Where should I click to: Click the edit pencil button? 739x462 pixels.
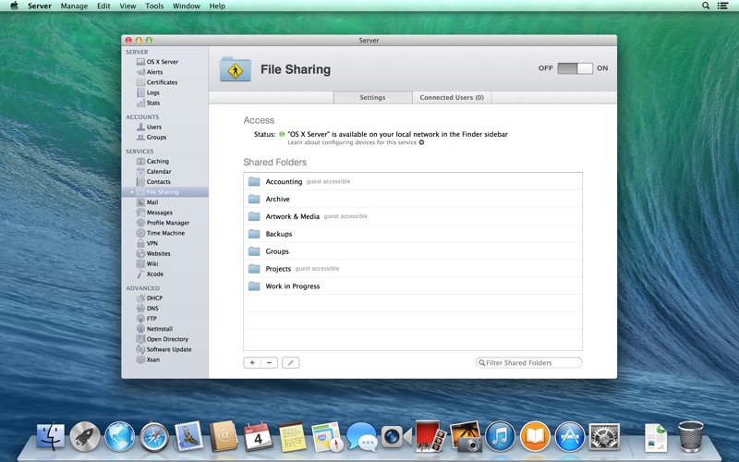[290, 363]
